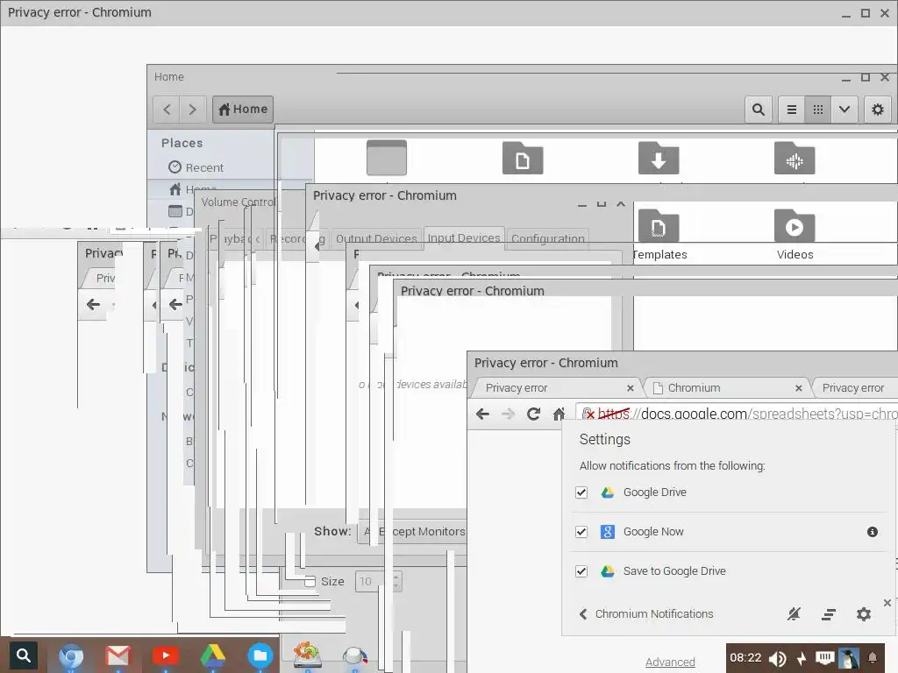Switch to Output Devices tab in Volume Control
Image resolution: width=898 pixels, height=673 pixels.
point(376,238)
